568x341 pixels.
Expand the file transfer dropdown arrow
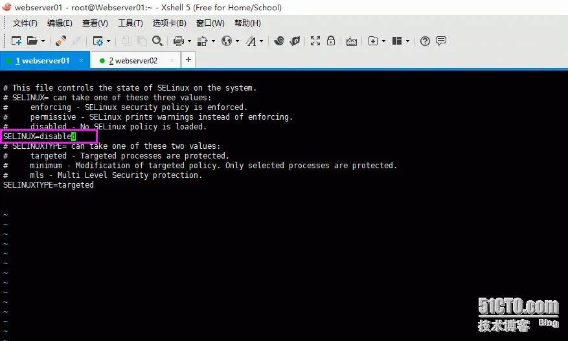point(213,41)
